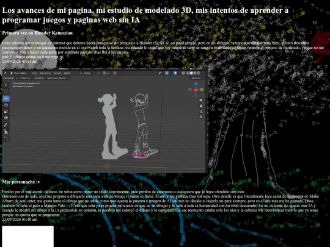Click the dim green negative Y gizmo handle

[190, 90]
